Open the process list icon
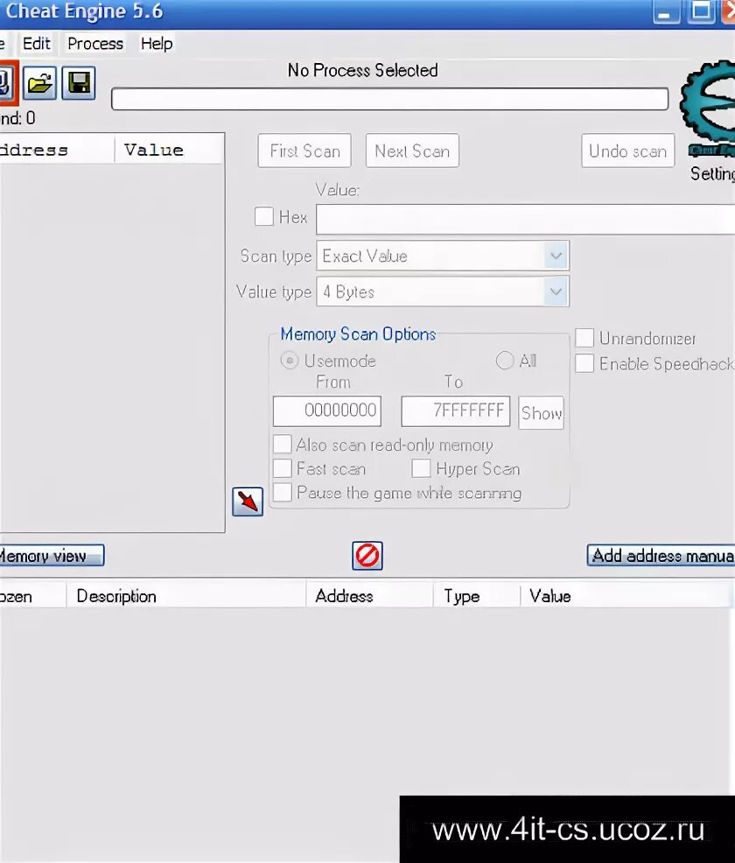735x863 pixels. pyautogui.click(x=8, y=83)
